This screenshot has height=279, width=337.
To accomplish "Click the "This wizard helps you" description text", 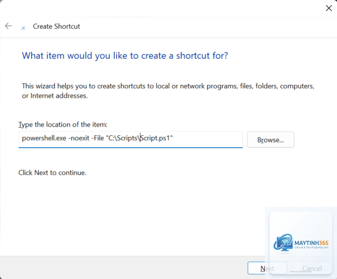I will coord(168,91).
